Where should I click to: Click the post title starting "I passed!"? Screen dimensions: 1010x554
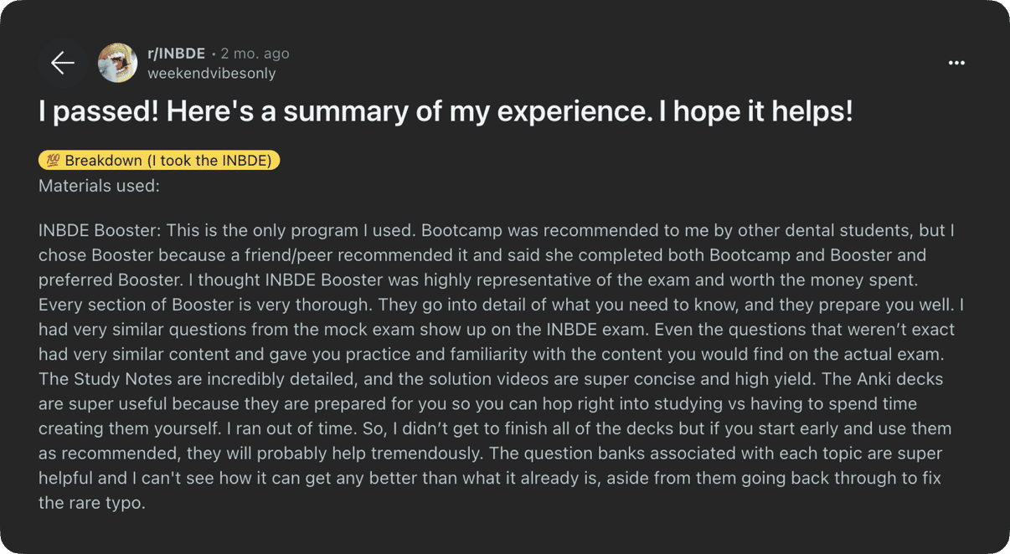[x=446, y=112]
